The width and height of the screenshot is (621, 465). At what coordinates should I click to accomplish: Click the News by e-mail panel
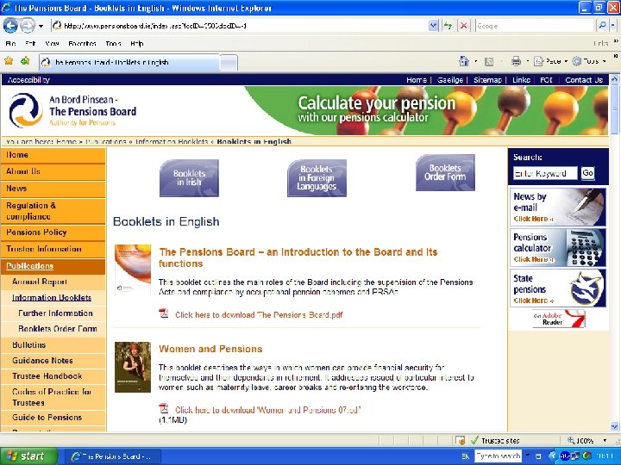coord(558,207)
